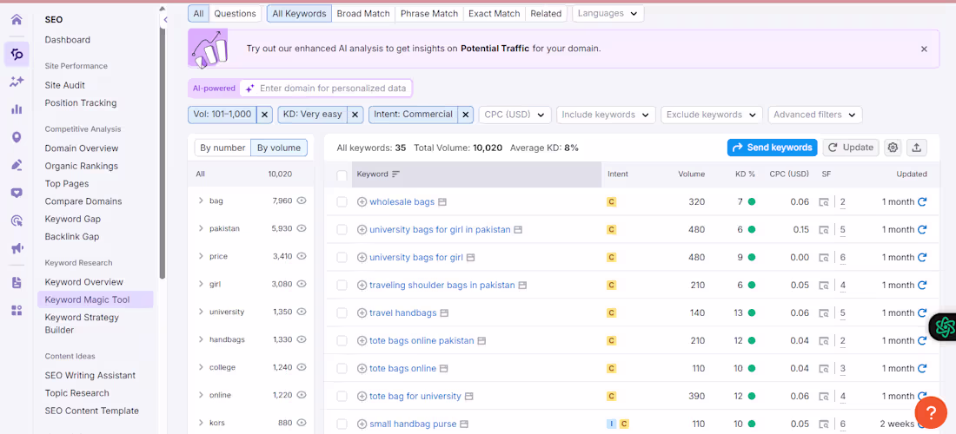Check the small handbag purse checkbox
The width and height of the screenshot is (956, 434).
click(342, 424)
